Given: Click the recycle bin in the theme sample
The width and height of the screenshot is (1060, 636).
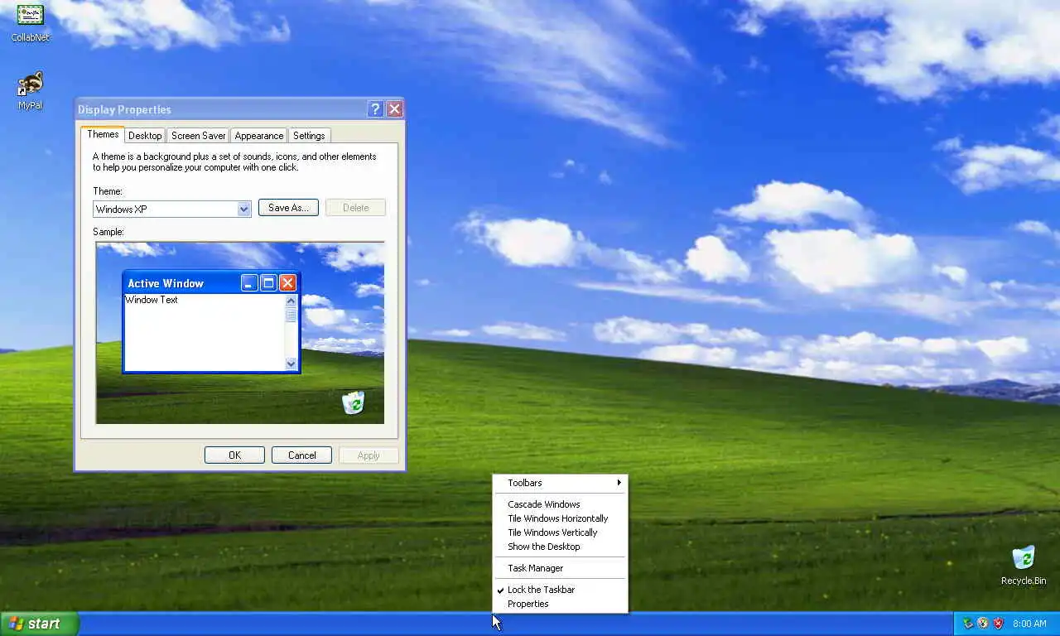Looking at the screenshot, I should coord(354,403).
